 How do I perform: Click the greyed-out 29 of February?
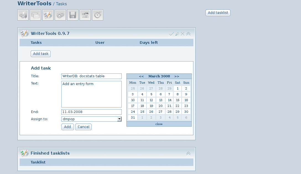[x=169, y=88]
